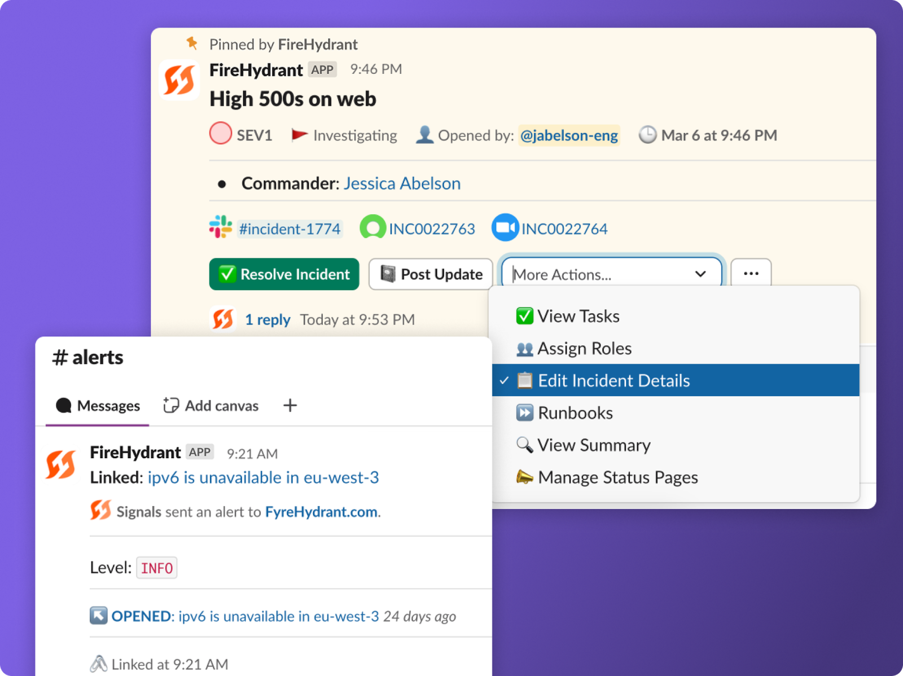Image resolution: width=903 pixels, height=676 pixels.
Task: Go to the #incident-1774 channel link
Action: [290, 229]
